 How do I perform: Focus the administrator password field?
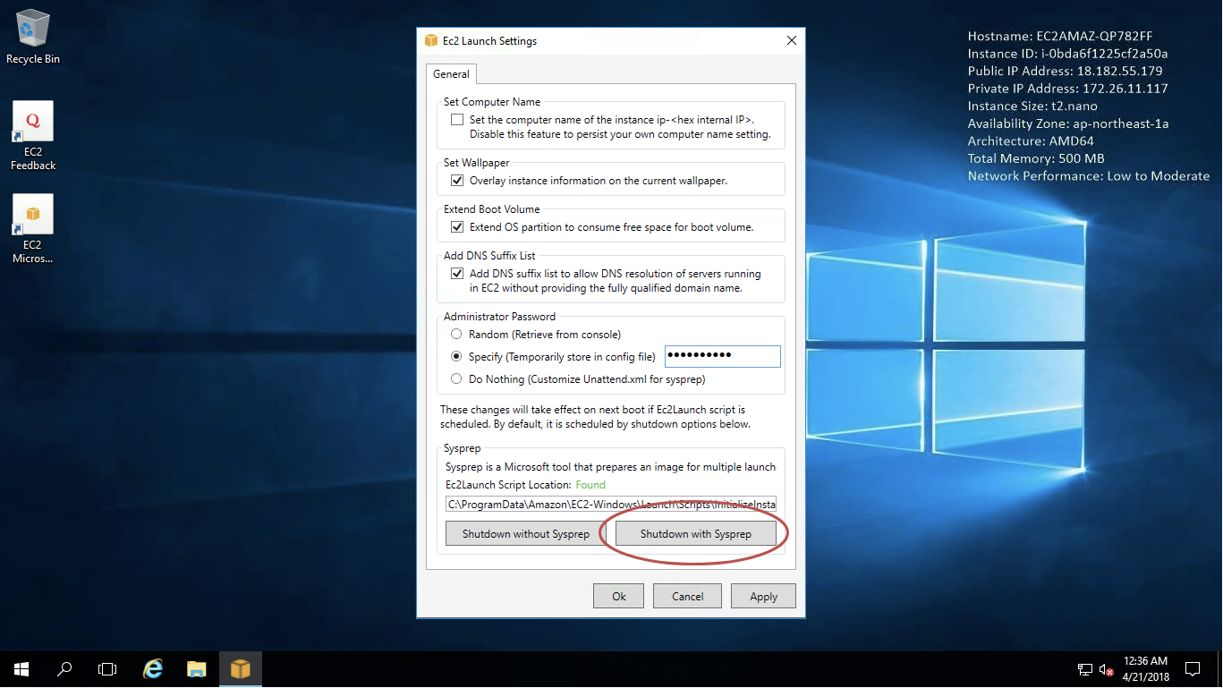[723, 356]
